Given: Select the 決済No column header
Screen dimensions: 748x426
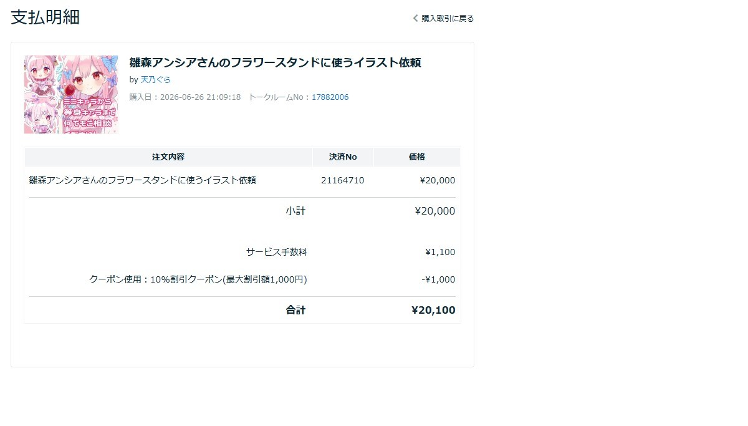Looking at the screenshot, I should coord(343,157).
